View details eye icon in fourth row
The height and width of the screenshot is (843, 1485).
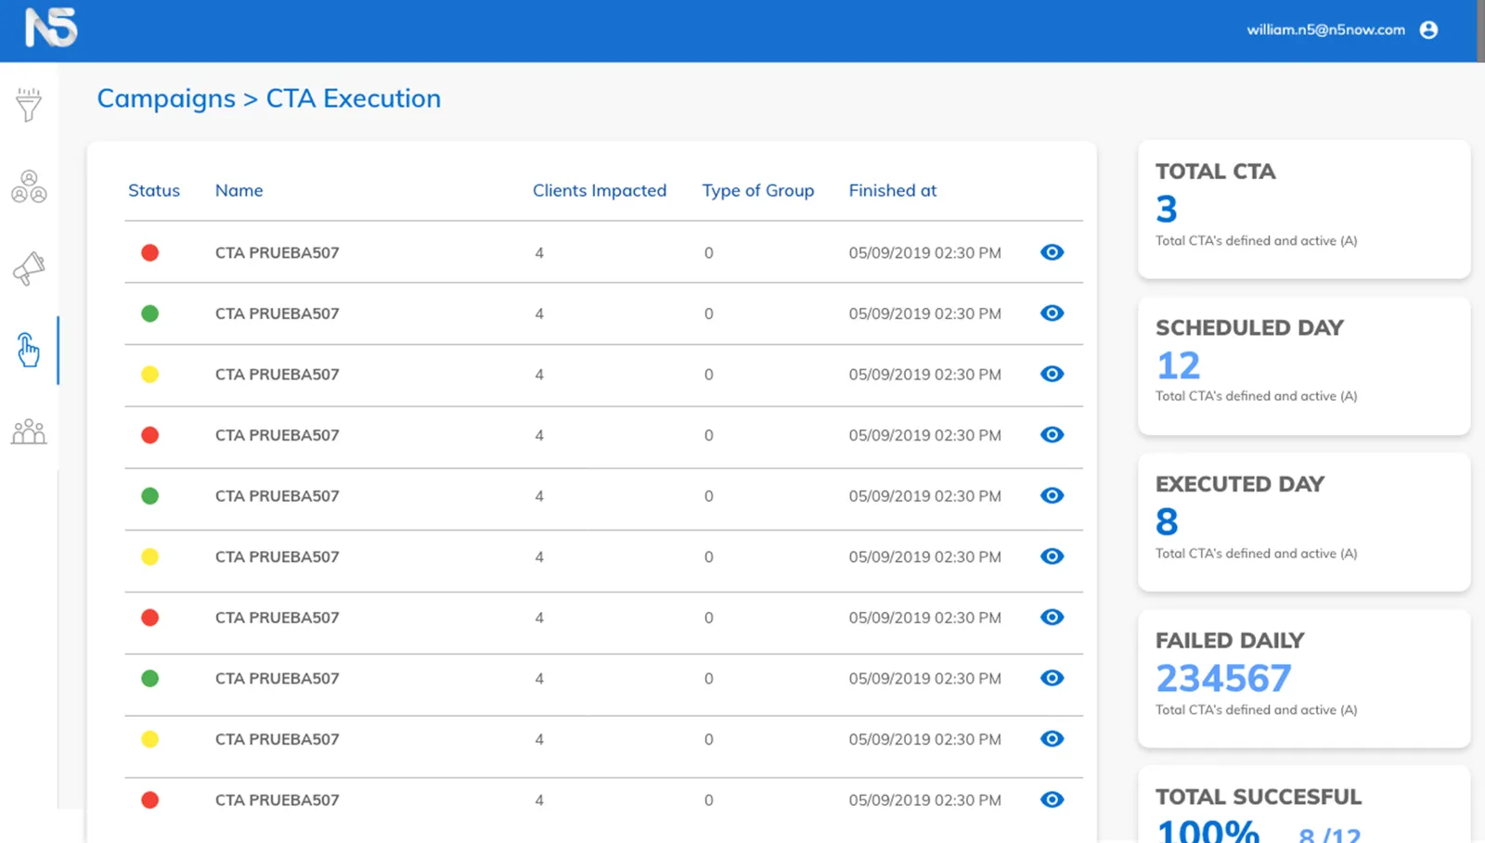click(x=1052, y=435)
